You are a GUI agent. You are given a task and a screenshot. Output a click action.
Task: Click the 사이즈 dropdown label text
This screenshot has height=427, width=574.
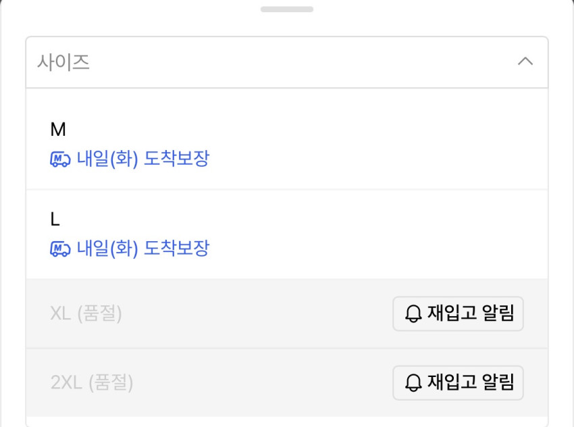(x=63, y=62)
